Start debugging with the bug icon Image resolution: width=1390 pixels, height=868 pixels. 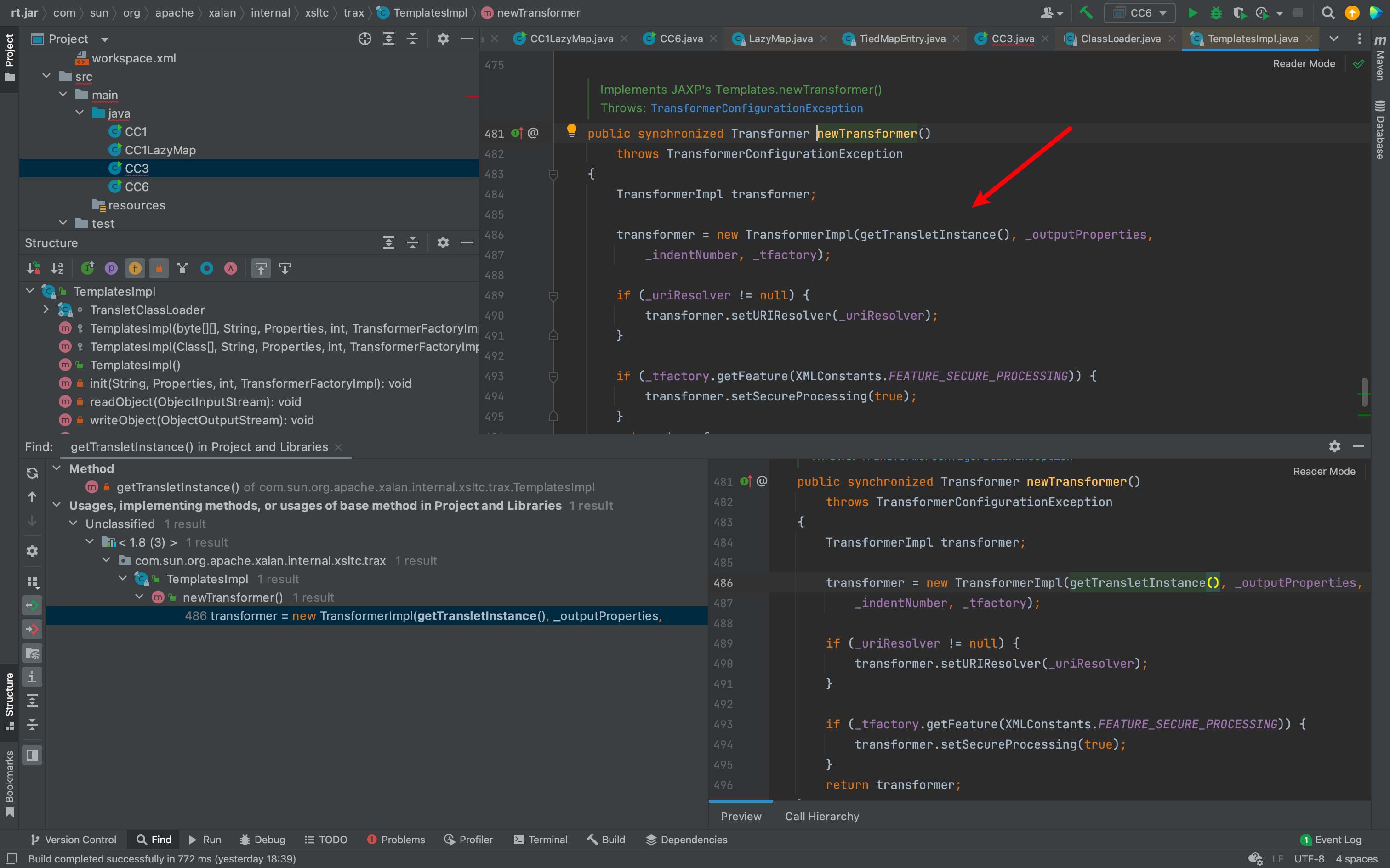(x=1215, y=13)
